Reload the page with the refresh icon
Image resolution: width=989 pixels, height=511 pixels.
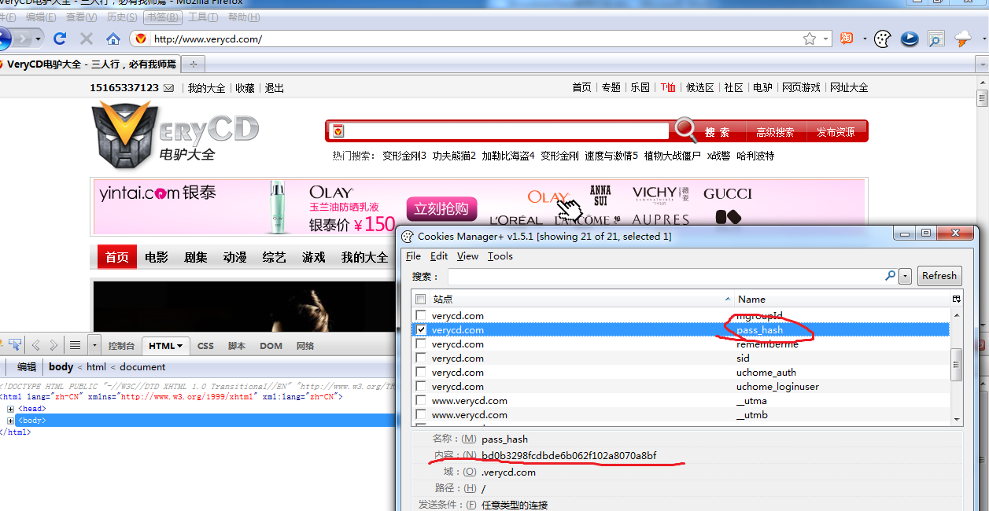[x=60, y=39]
